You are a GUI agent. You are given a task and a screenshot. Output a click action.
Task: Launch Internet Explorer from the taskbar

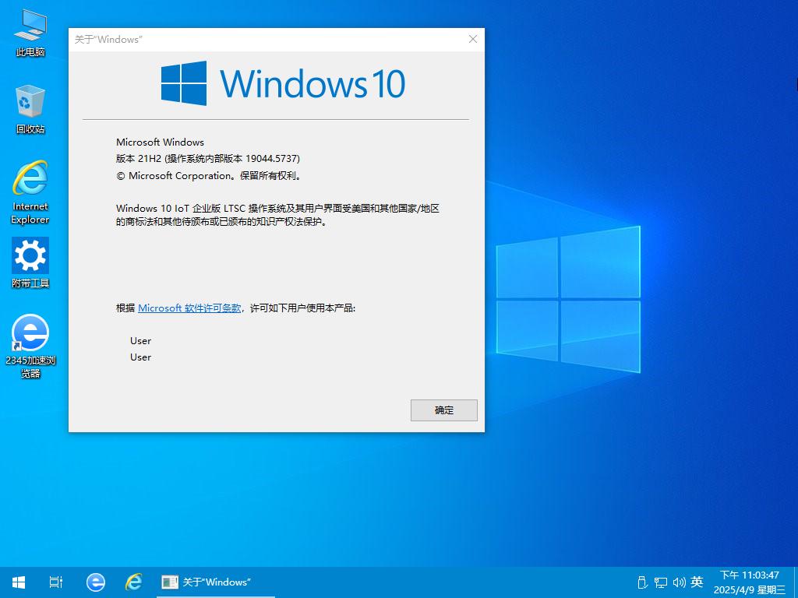134,582
